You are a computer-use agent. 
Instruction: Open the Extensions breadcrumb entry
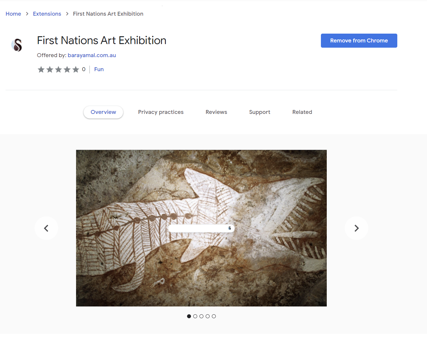click(47, 14)
